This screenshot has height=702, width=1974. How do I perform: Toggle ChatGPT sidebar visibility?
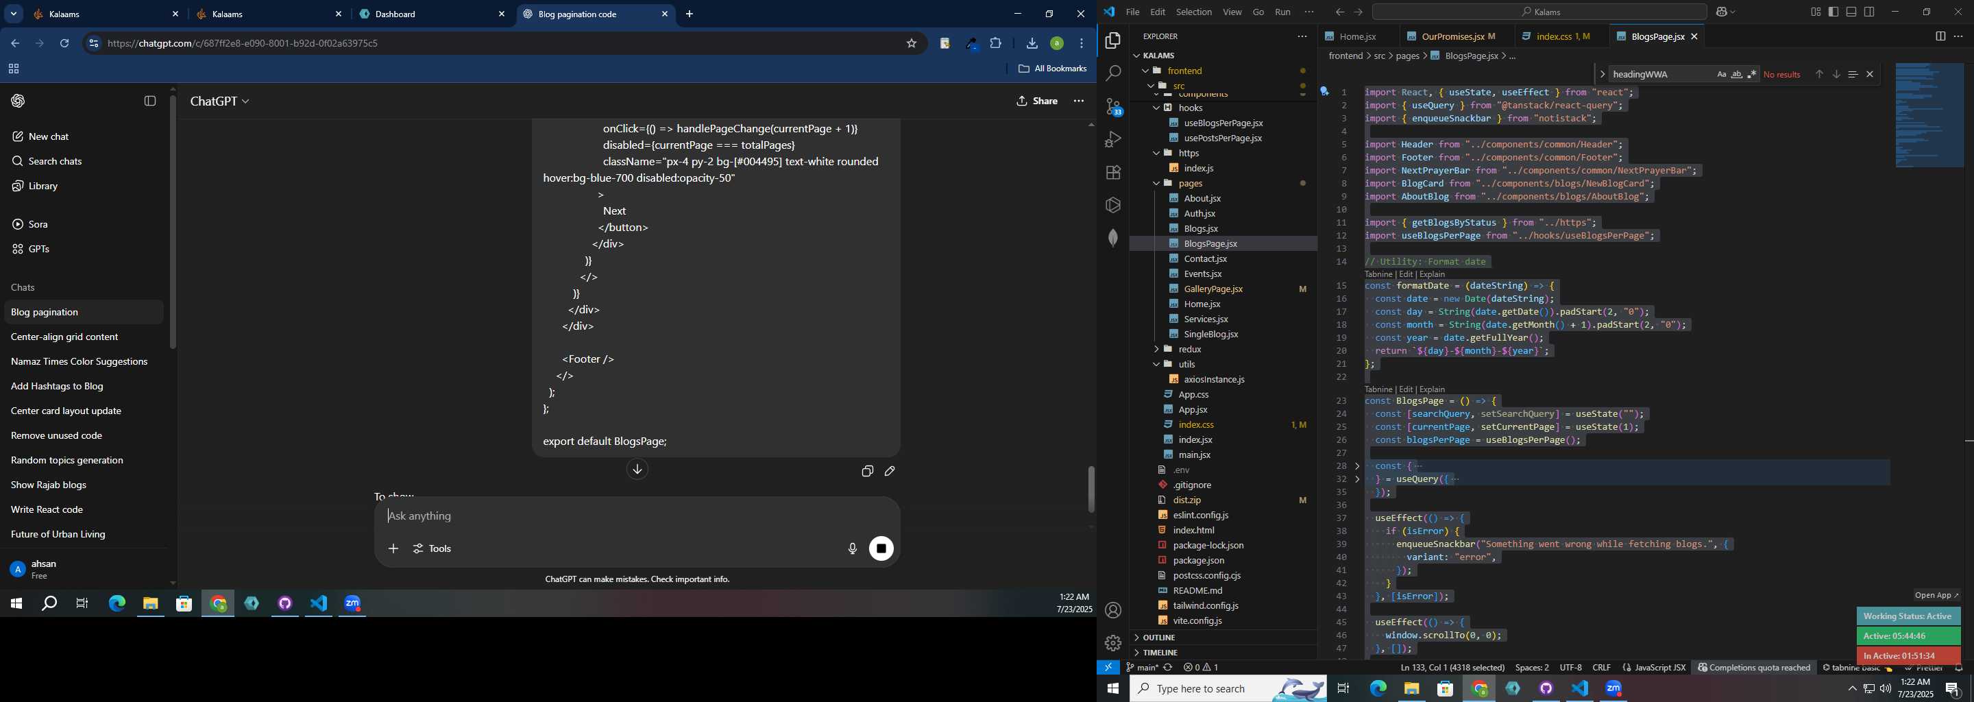pyautogui.click(x=150, y=101)
